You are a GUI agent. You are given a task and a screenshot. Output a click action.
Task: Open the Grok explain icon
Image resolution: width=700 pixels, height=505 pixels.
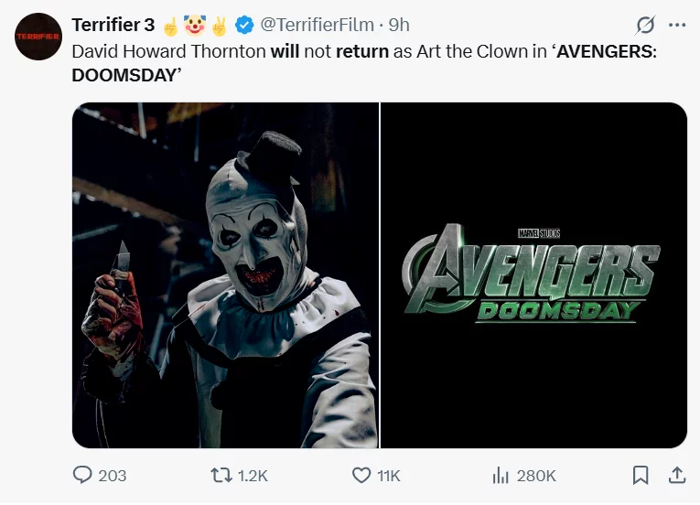click(x=645, y=25)
